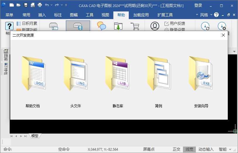The image size is (238, 153).
Task: Click 用户反馈 user feedback
Action: pyautogui.click(x=177, y=23)
